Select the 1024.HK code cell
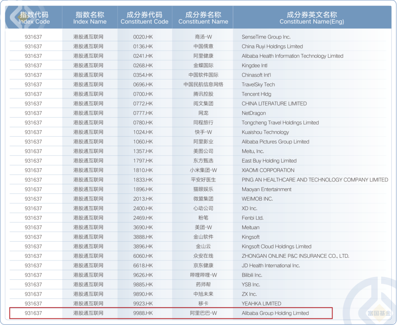Screen dimensions: 397x325 143,132
